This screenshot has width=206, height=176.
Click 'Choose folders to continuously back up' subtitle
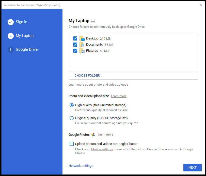pyautogui.click(x=106, y=27)
